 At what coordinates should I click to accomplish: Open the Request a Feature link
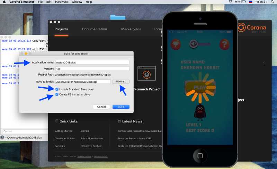[91, 146]
